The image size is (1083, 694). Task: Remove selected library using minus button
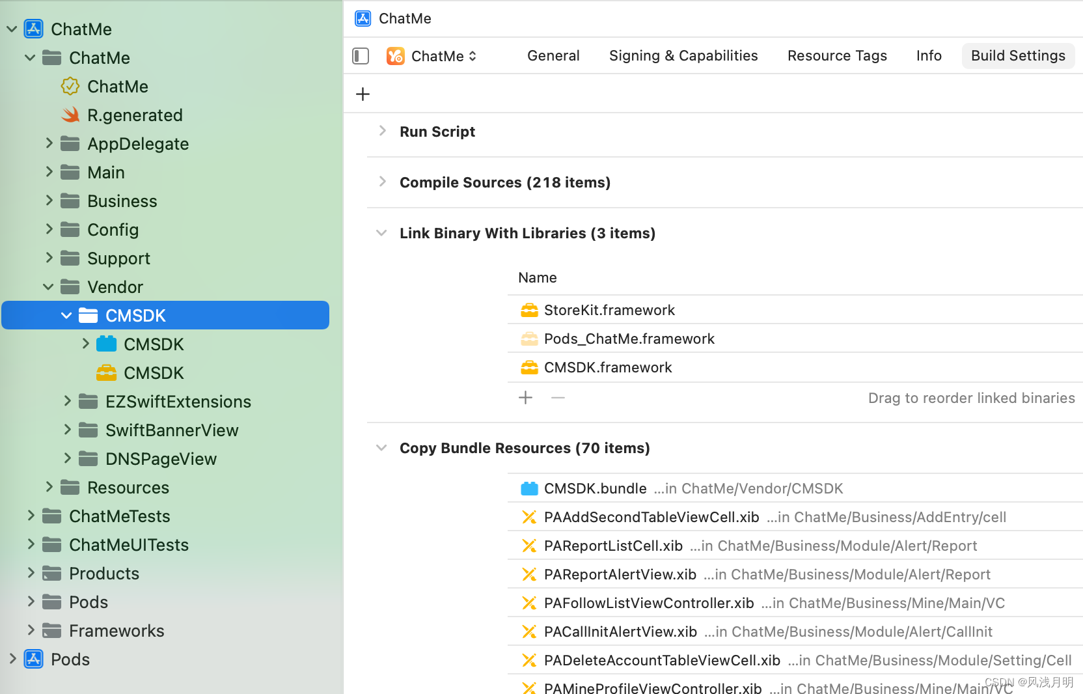click(x=557, y=397)
